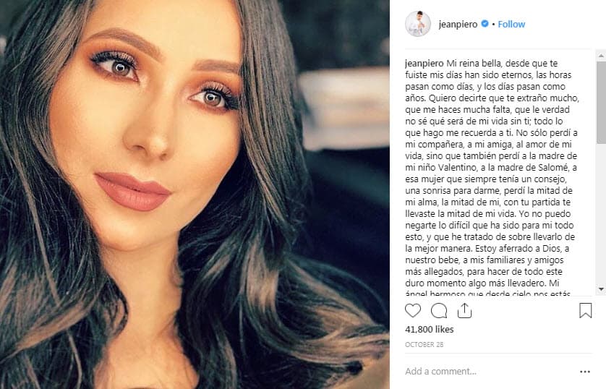The image size is (606, 389).
Task: Click the scrollbar track below the thumb
Action: pyautogui.click(x=601, y=215)
